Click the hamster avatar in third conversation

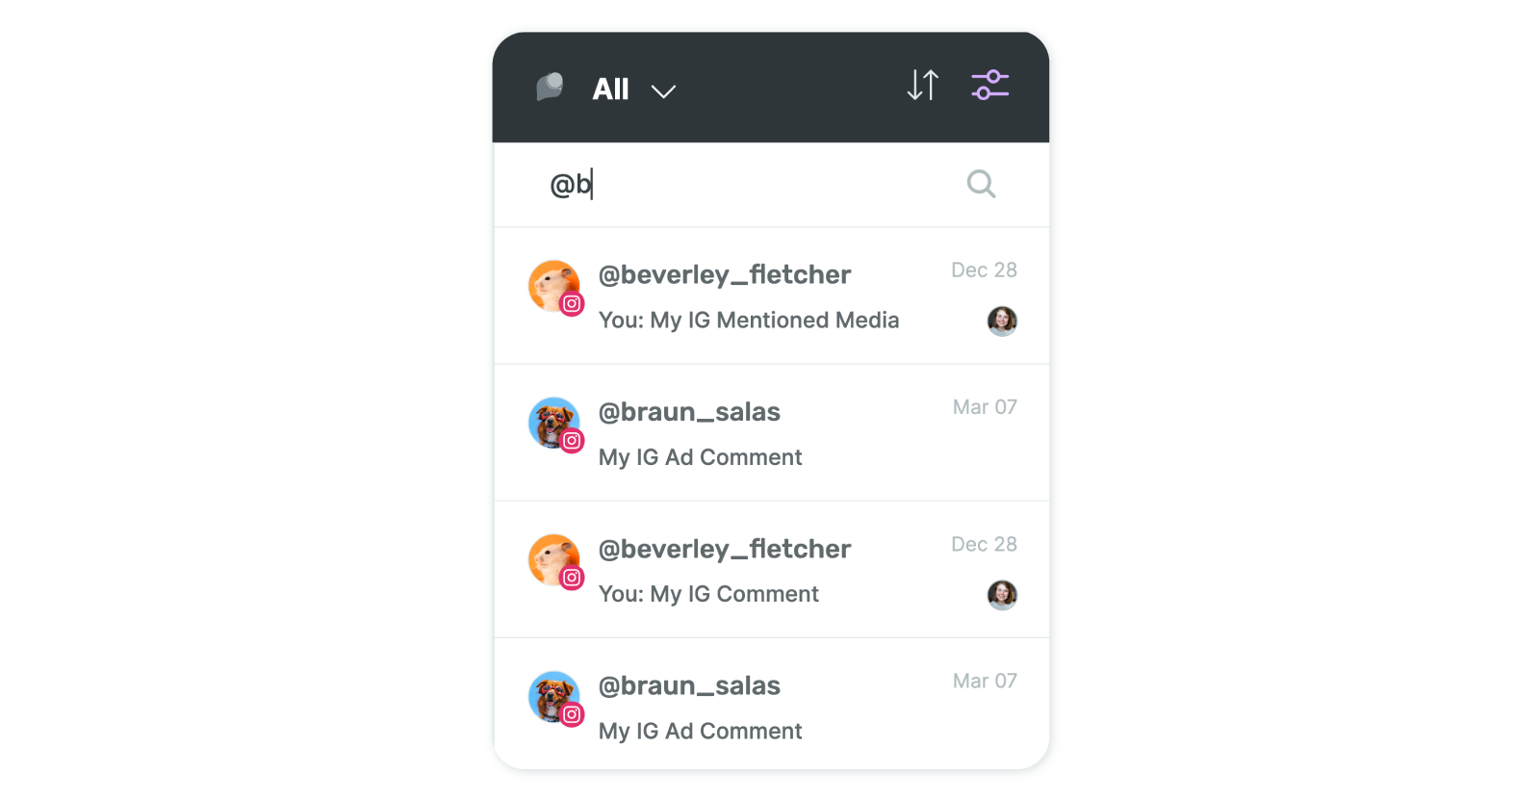[x=554, y=560]
